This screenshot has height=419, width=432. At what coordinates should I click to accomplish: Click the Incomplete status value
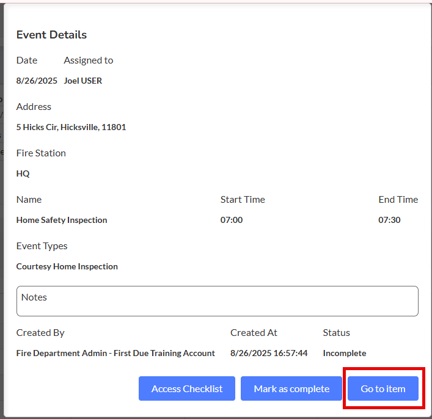pyautogui.click(x=345, y=353)
